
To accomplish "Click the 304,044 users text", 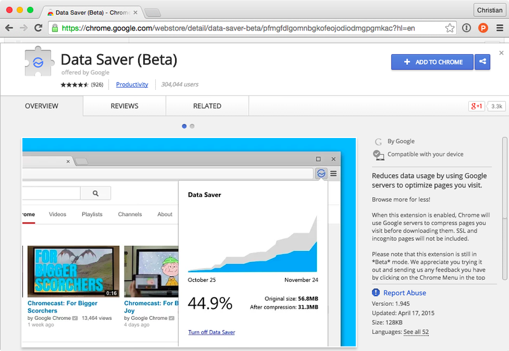I will click(179, 85).
